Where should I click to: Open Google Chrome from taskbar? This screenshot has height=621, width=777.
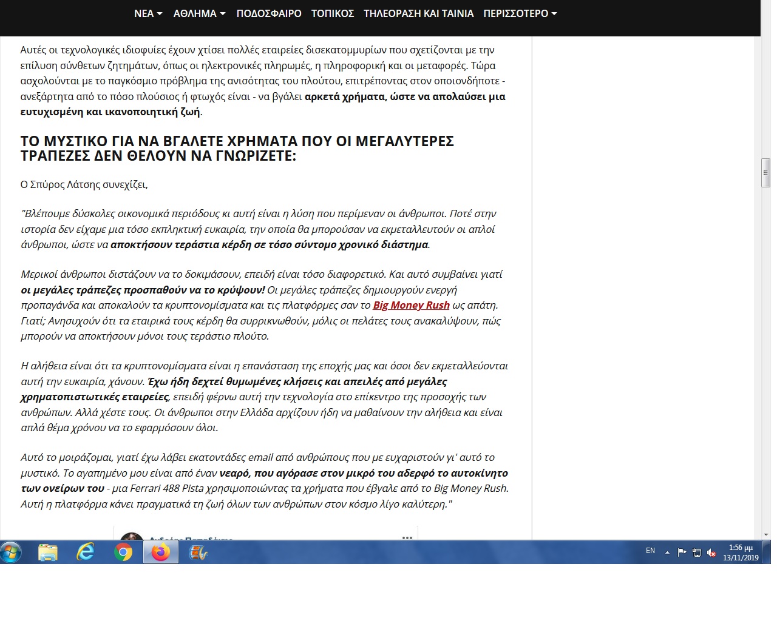tap(123, 552)
